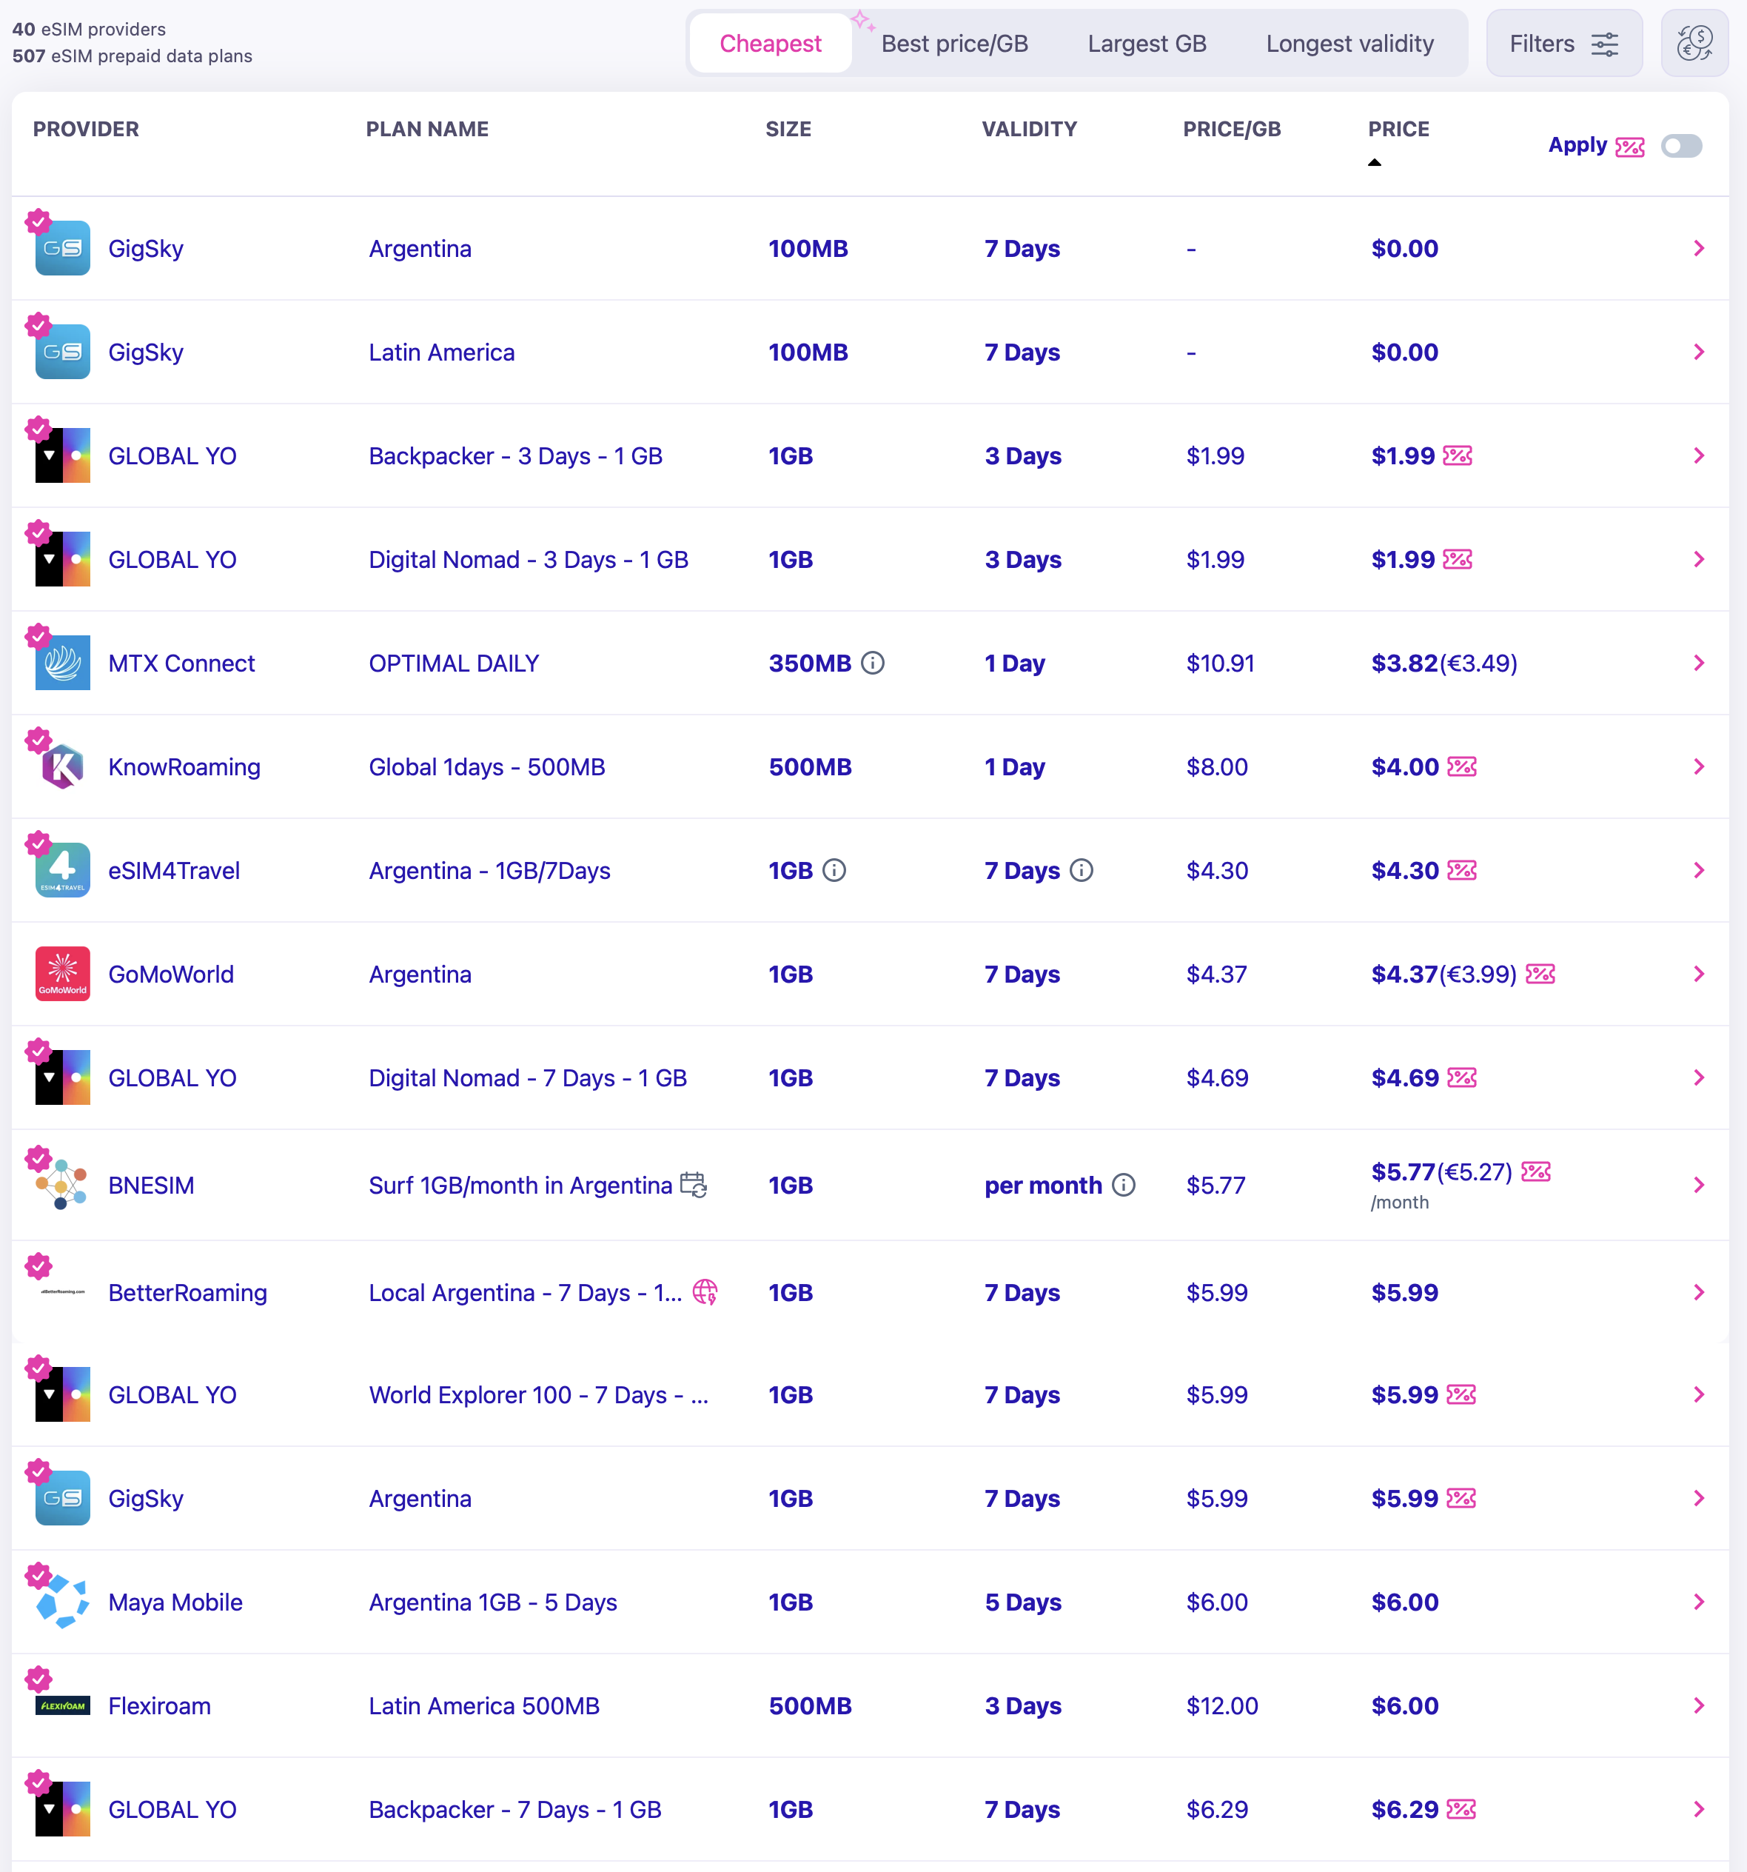
Task: Open Maya Mobile plan details arrow
Action: (1698, 1602)
